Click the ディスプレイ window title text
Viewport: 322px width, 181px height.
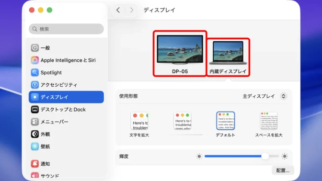click(x=160, y=10)
